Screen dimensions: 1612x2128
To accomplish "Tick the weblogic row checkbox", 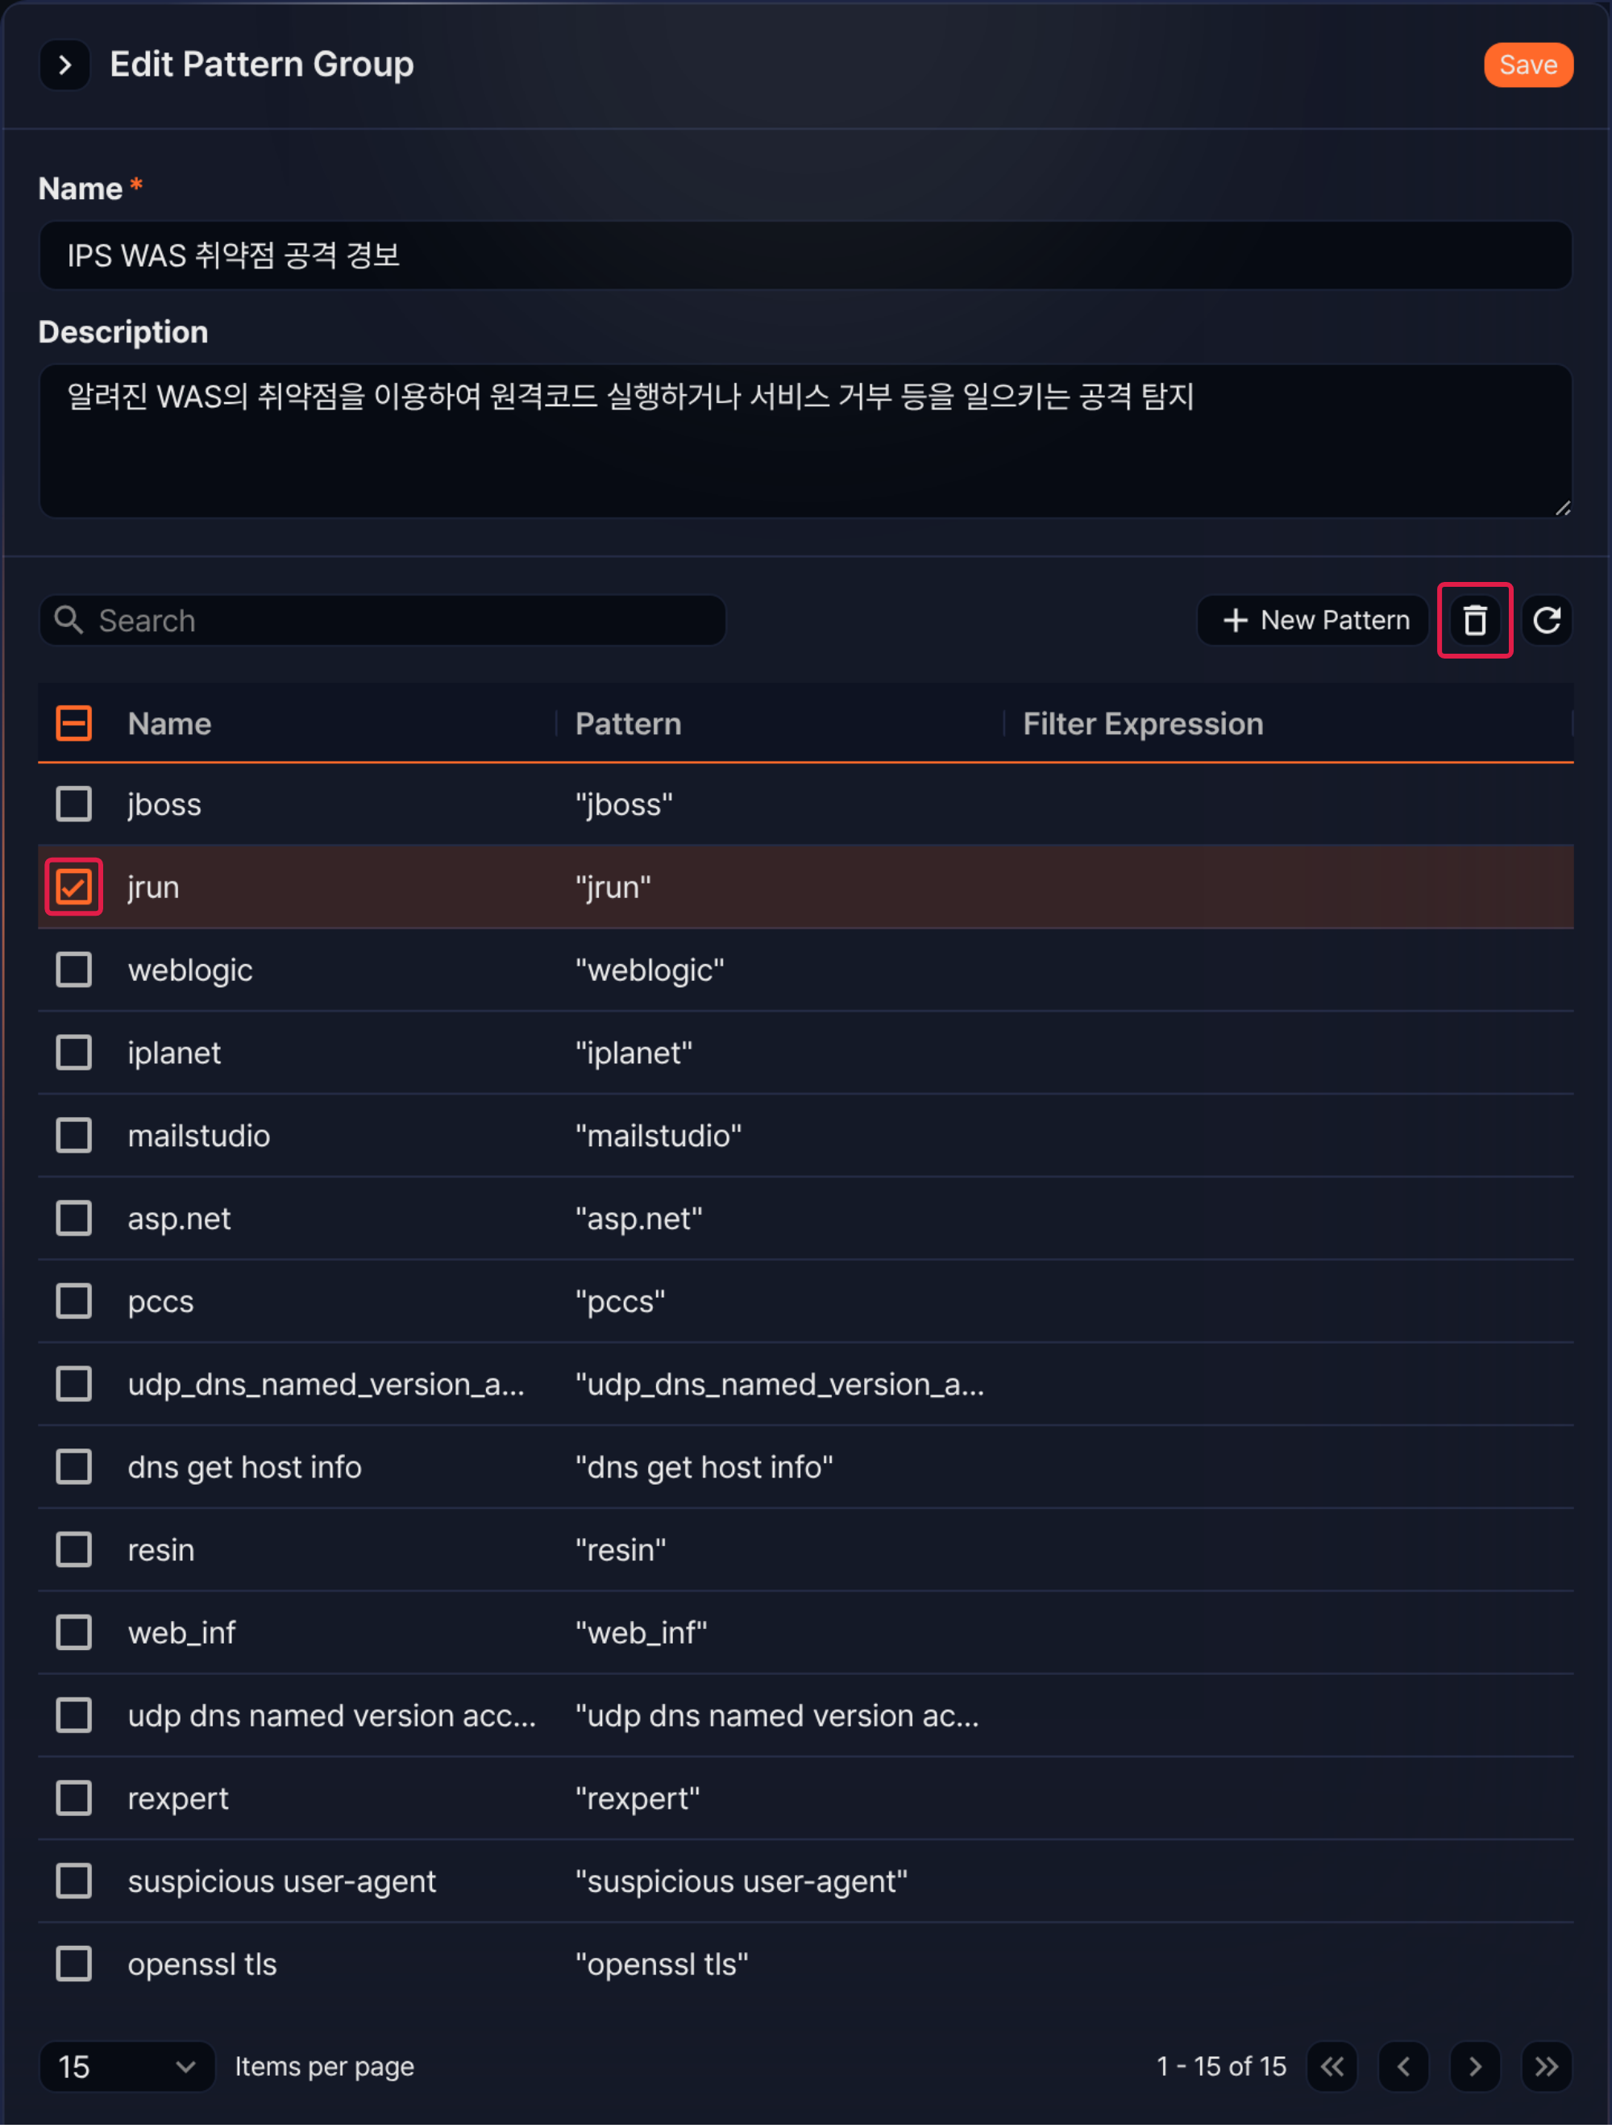I will (73, 970).
